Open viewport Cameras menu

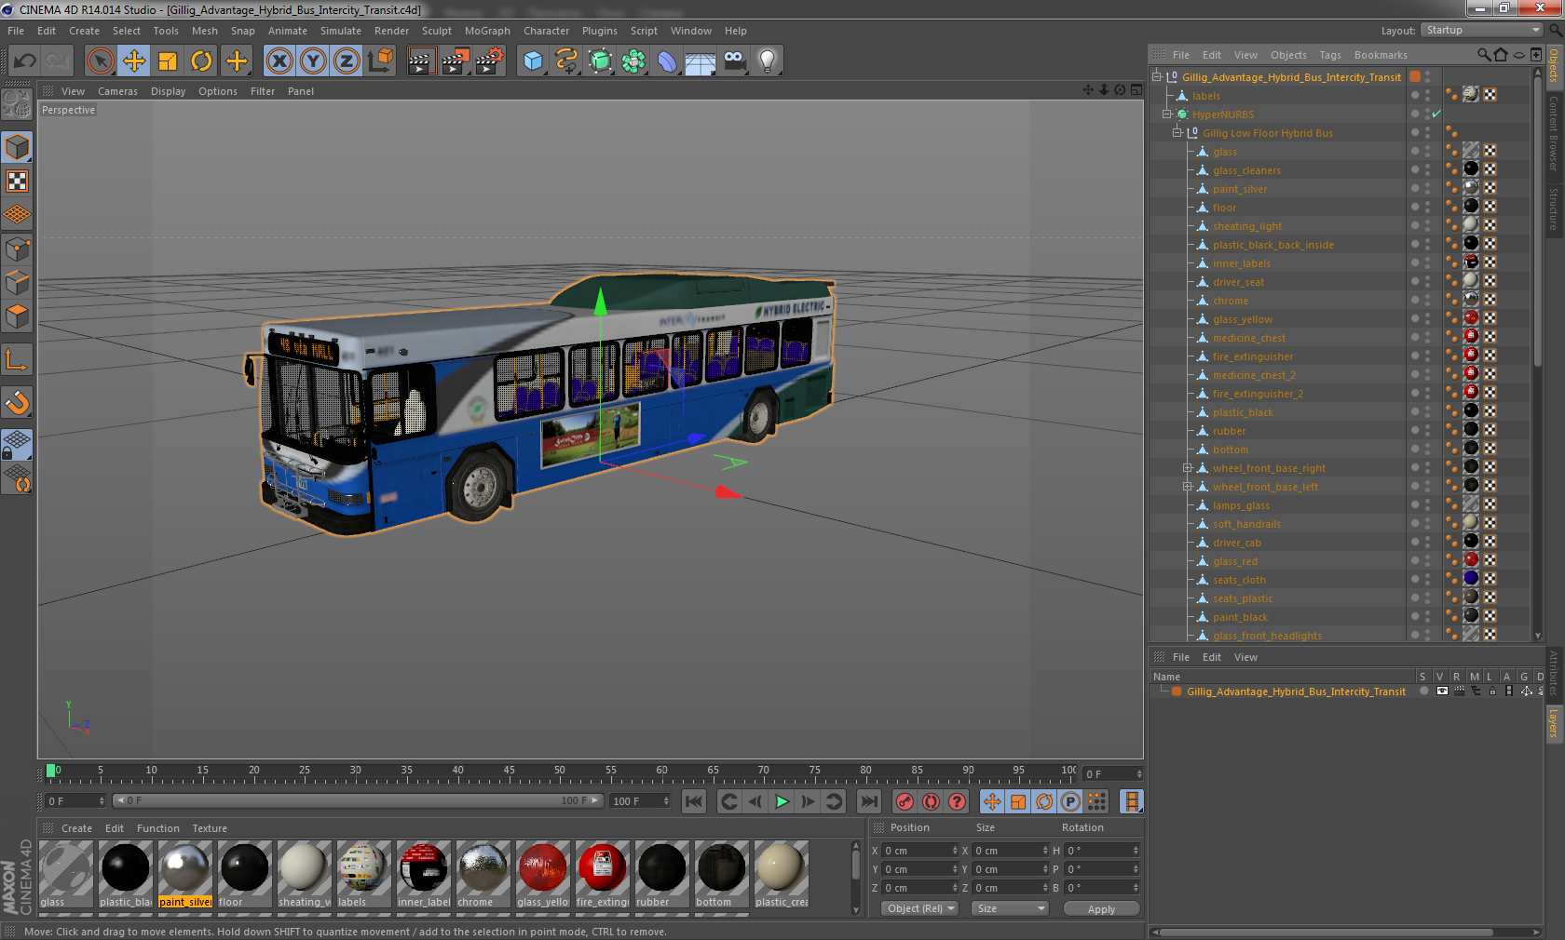(x=117, y=91)
